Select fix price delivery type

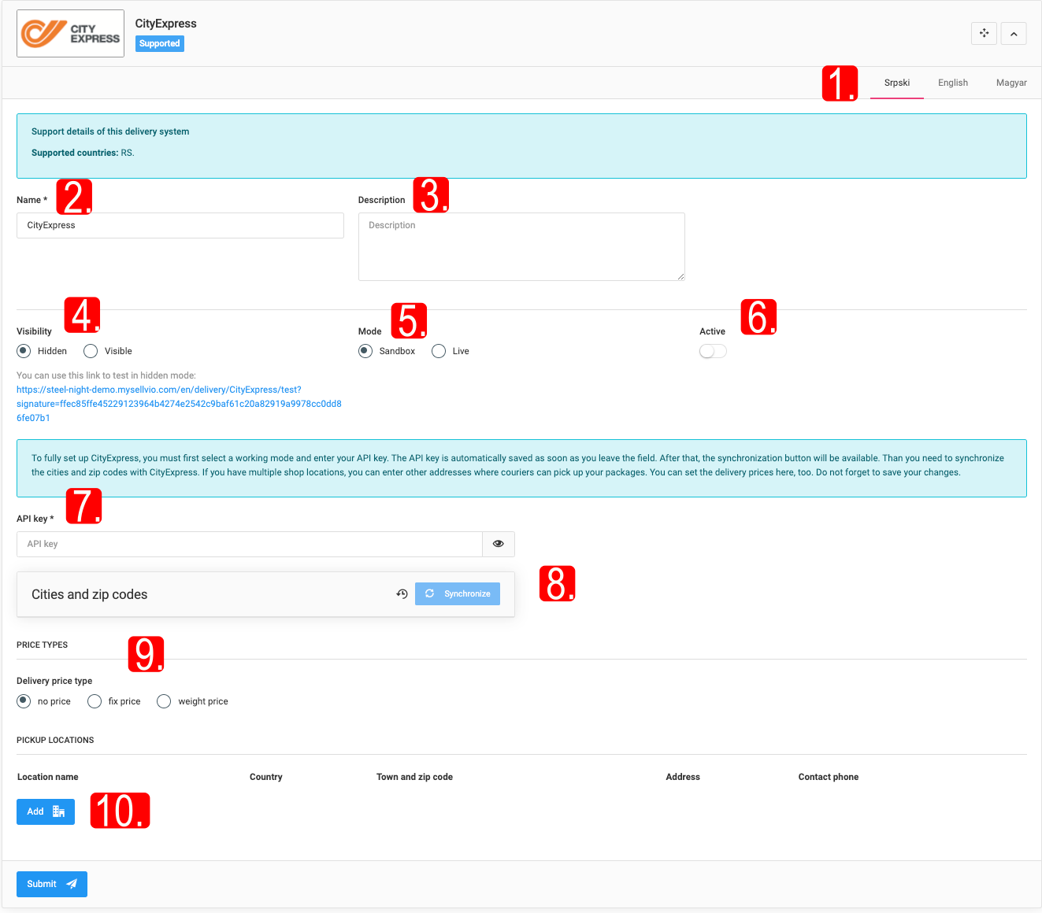[x=95, y=701]
